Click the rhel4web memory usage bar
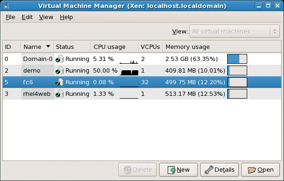The height and width of the screenshot is (181, 284). point(237,94)
